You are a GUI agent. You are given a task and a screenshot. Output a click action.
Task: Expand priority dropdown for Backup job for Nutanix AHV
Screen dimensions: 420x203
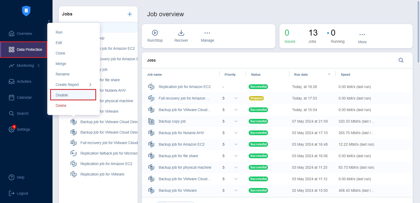236,133
